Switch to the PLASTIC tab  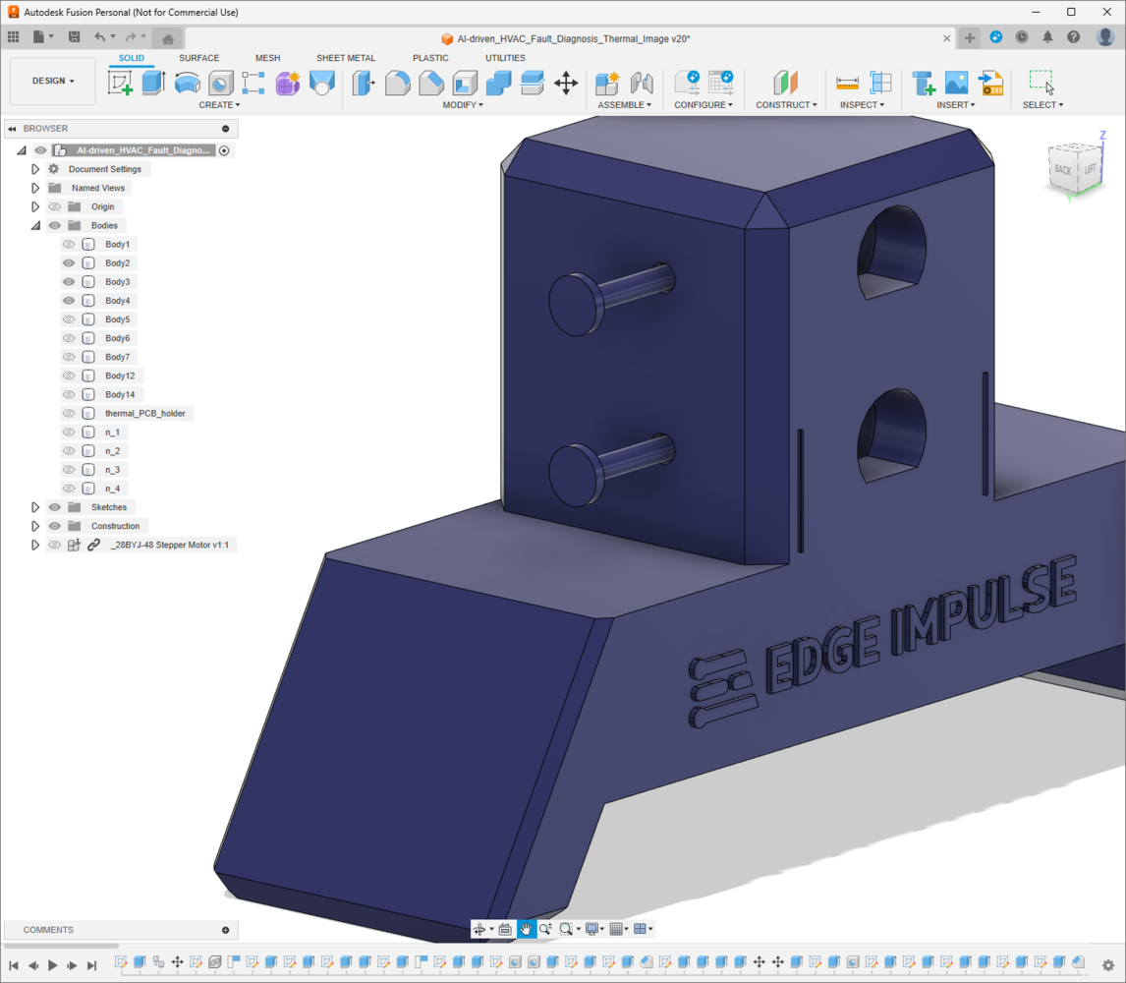coord(430,58)
